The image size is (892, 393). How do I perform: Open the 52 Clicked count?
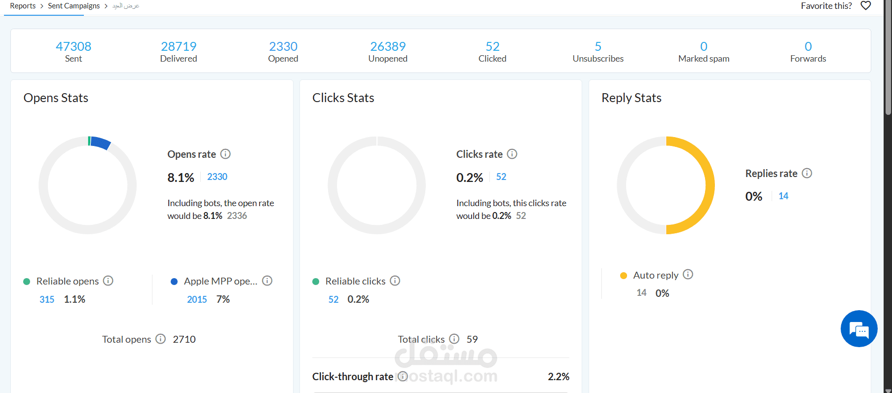[492, 46]
